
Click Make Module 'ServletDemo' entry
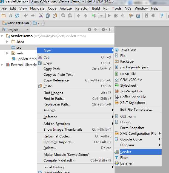click(75, 155)
